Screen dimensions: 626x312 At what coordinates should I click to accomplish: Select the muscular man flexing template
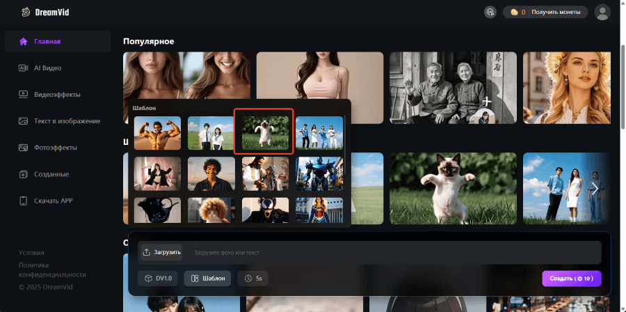pyautogui.click(x=157, y=133)
